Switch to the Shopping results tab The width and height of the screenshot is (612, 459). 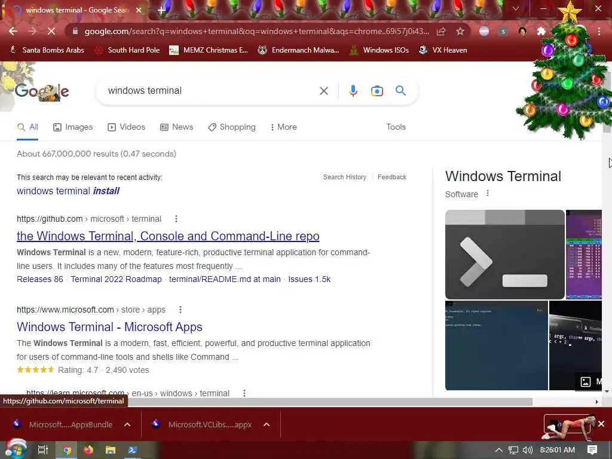tap(232, 127)
